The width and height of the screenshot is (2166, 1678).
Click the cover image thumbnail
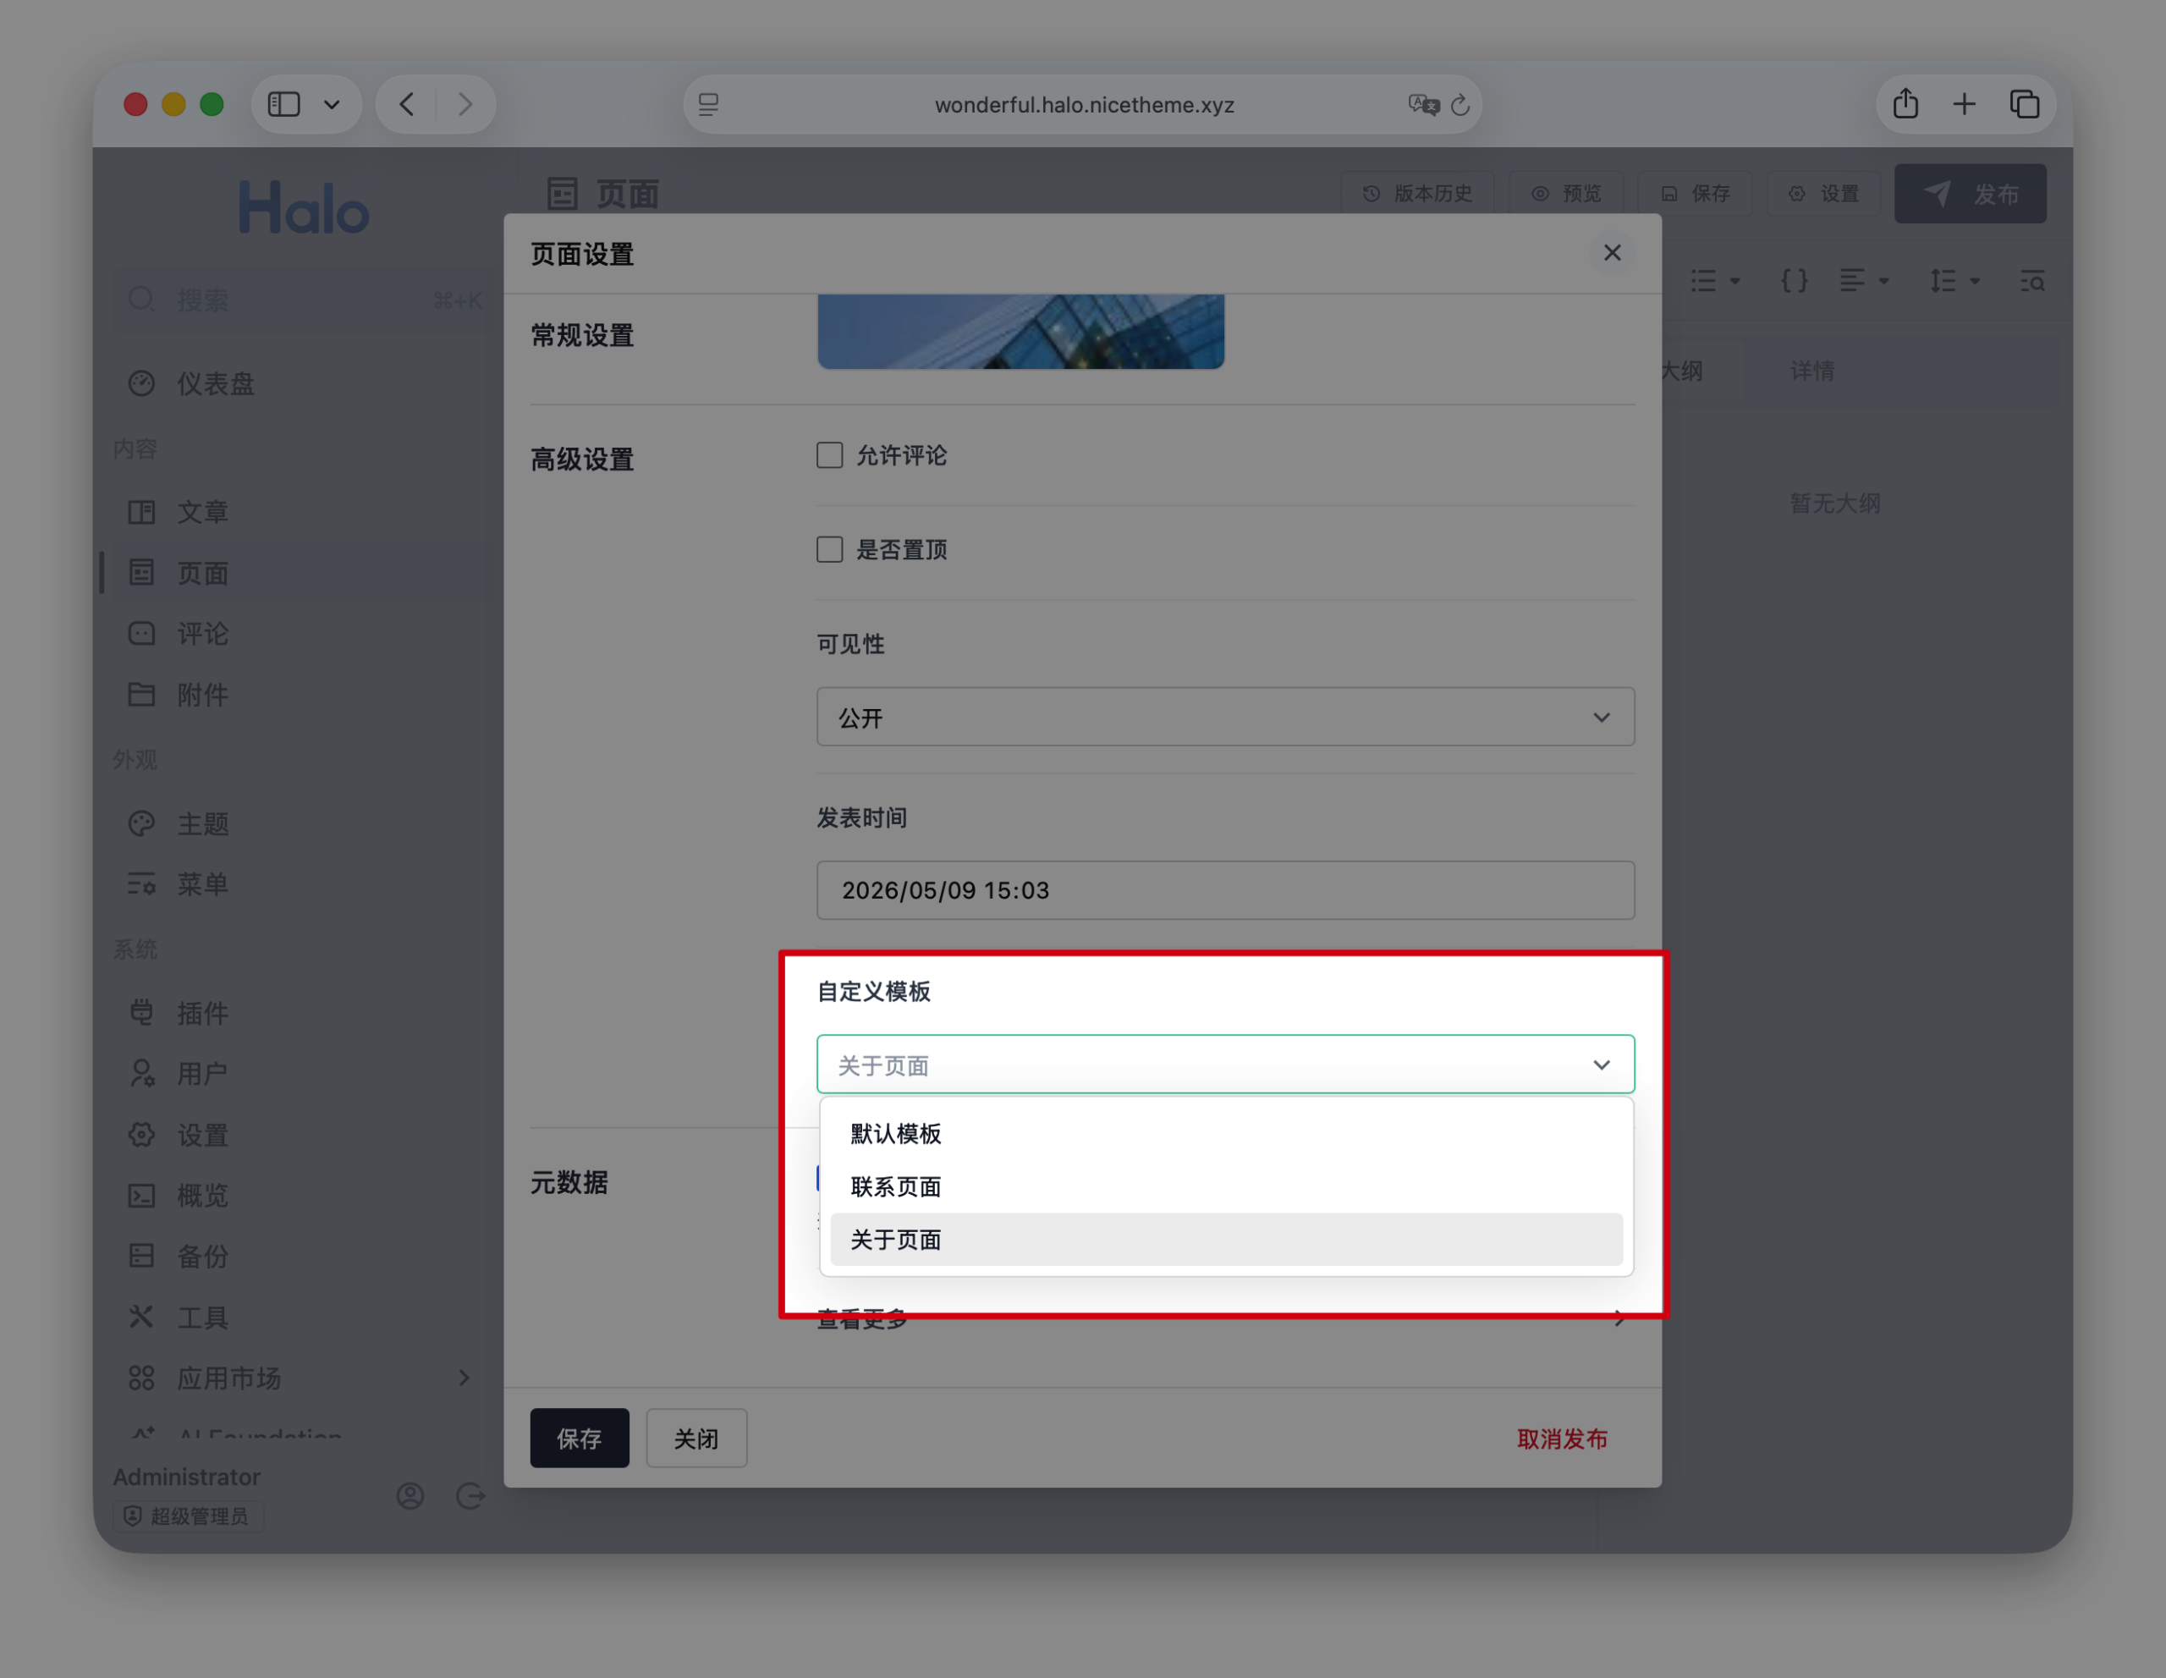[x=1020, y=331]
